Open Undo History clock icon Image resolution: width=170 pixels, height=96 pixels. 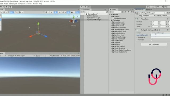coord(148,7)
